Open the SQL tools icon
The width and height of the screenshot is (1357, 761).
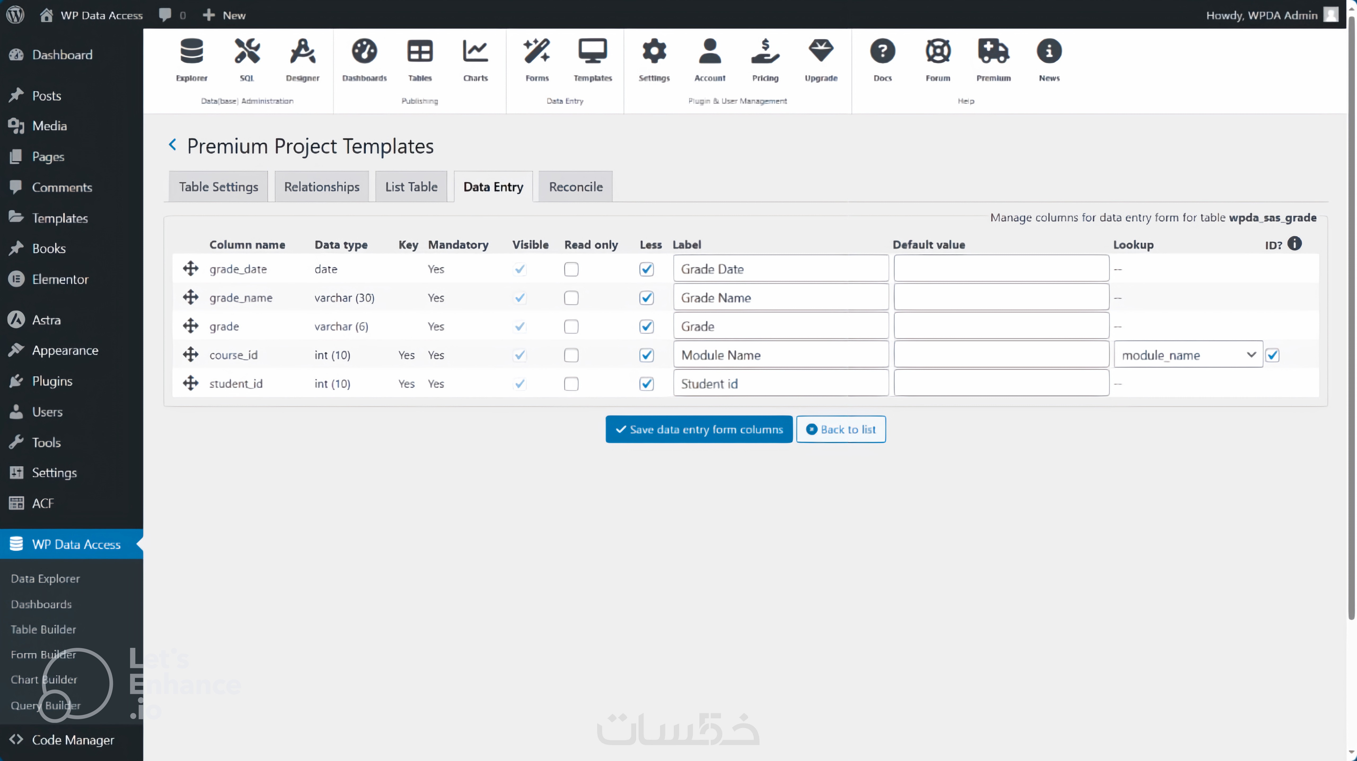pos(246,52)
